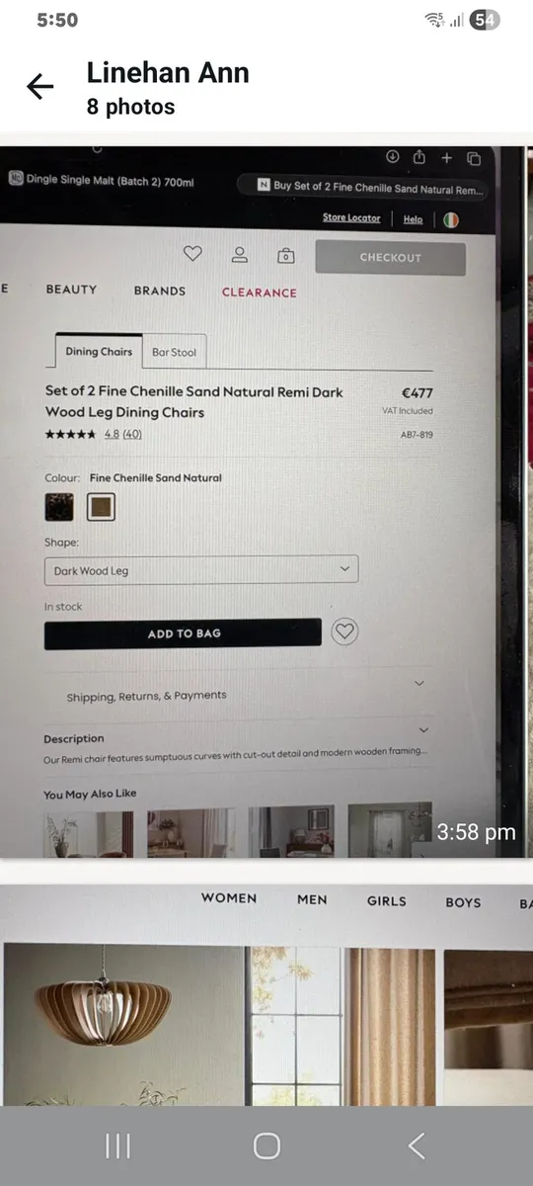Screen dimensions: 533x1186
Task: Open the account profile icon
Action: [239, 255]
